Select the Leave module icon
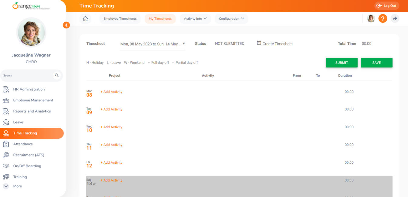Screen dimensions: 408x197 pyautogui.click(x=6, y=122)
